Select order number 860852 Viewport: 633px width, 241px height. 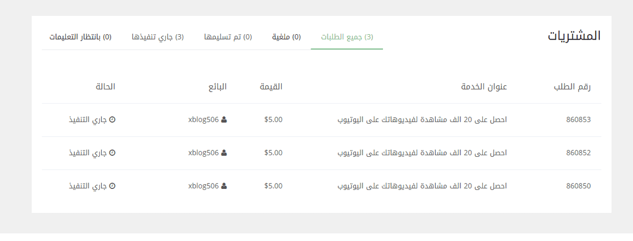pos(578,153)
